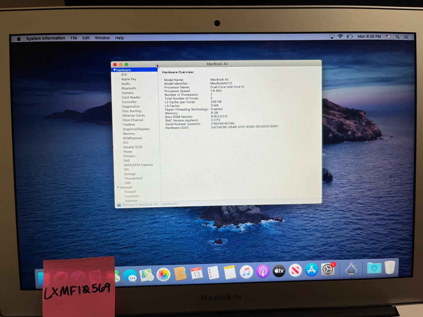Open Photos app in the Dock
The height and width of the screenshot is (317, 423).
(163, 274)
